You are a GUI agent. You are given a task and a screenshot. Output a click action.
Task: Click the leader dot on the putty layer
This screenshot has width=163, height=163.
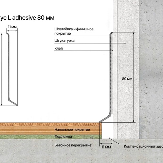coord(115,36)
